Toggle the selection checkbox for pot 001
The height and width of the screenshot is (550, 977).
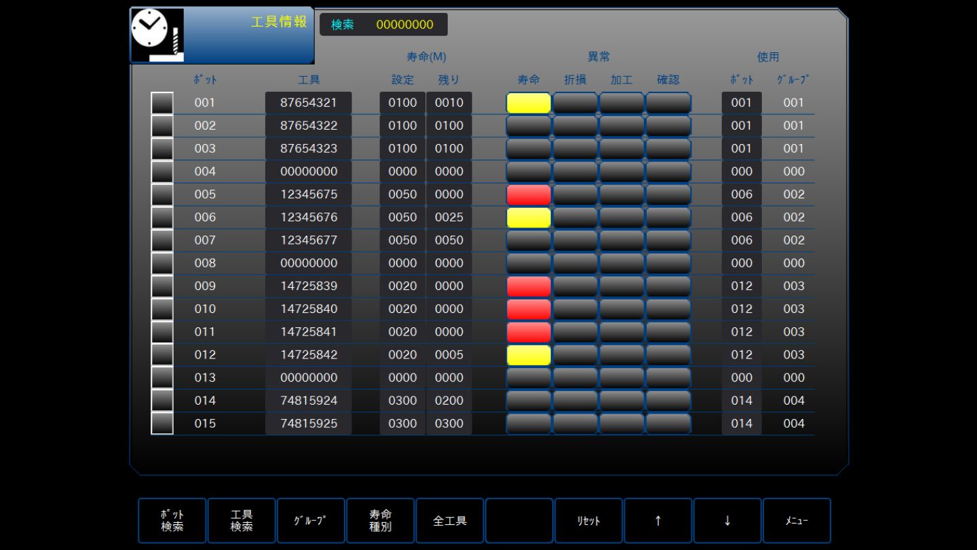pos(162,103)
